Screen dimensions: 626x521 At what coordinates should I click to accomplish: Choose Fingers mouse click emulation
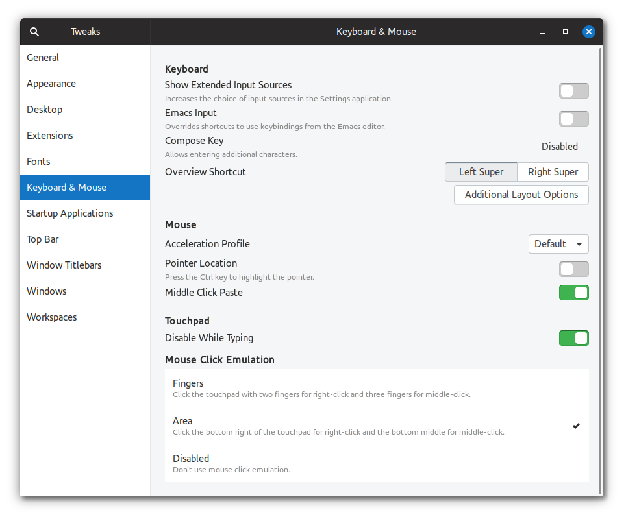[377, 388]
